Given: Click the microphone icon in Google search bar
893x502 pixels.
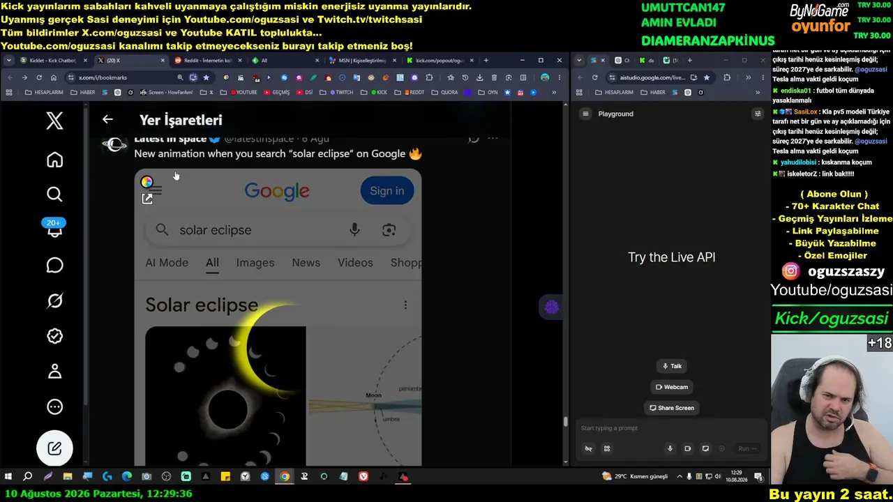Looking at the screenshot, I should click(354, 230).
